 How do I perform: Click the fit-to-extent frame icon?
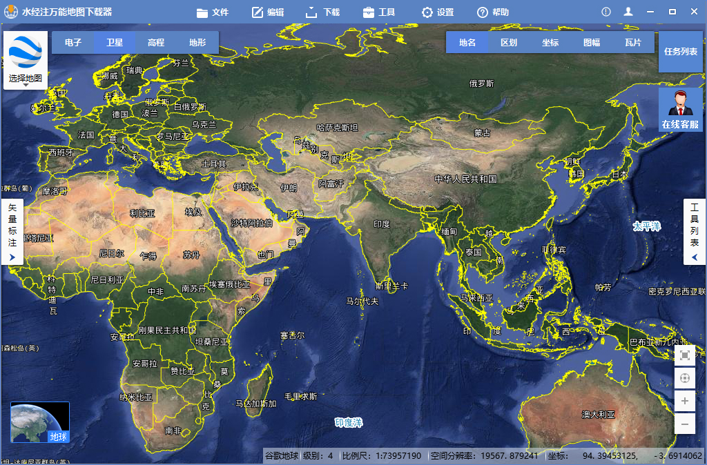click(684, 355)
